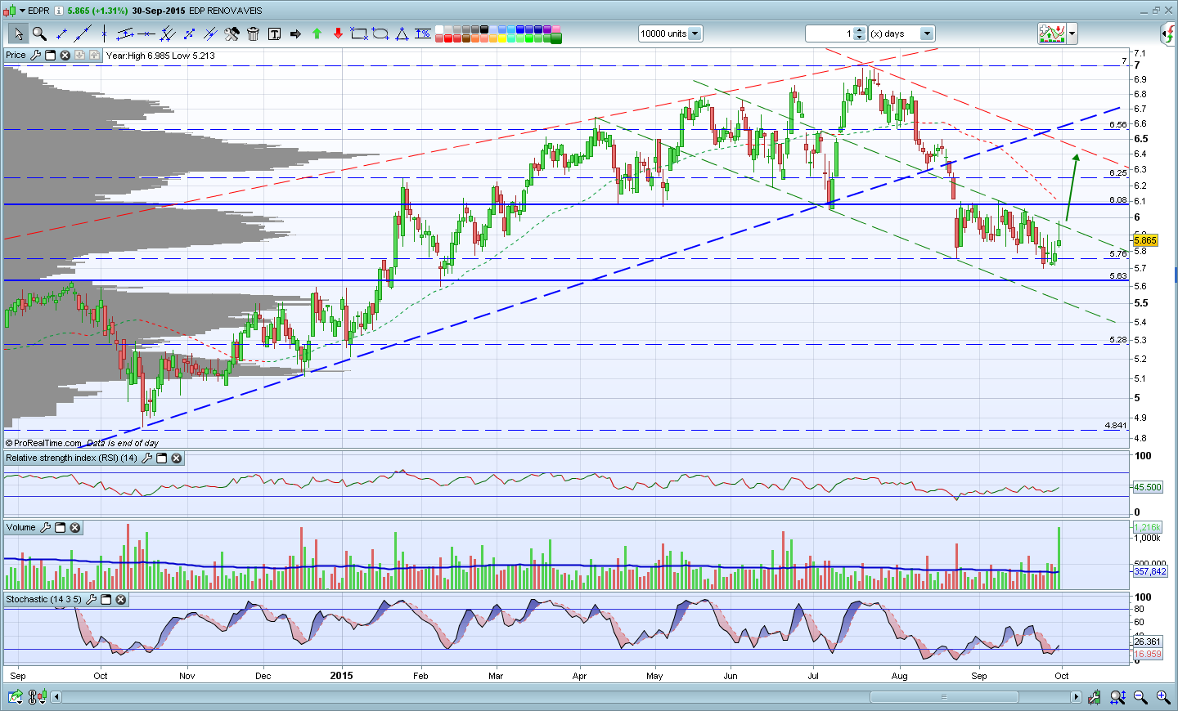Click the horizontal scrollbar thumb
This screenshot has width=1178, height=711.
coord(944,697)
